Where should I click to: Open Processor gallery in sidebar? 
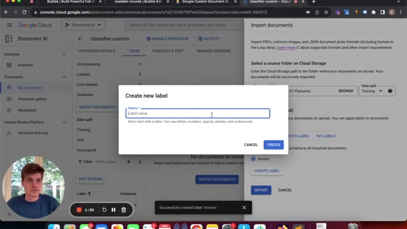point(32,99)
